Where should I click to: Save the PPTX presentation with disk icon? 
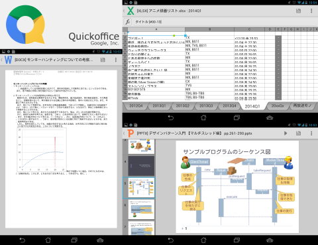tap(298, 133)
